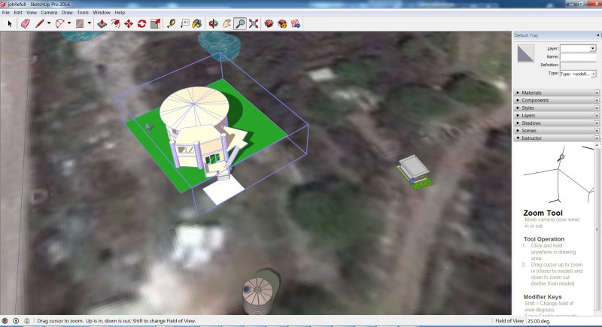The height and width of the screenshot is (327, 602).
Task: Open the Window menu
Action: [102, 13]
